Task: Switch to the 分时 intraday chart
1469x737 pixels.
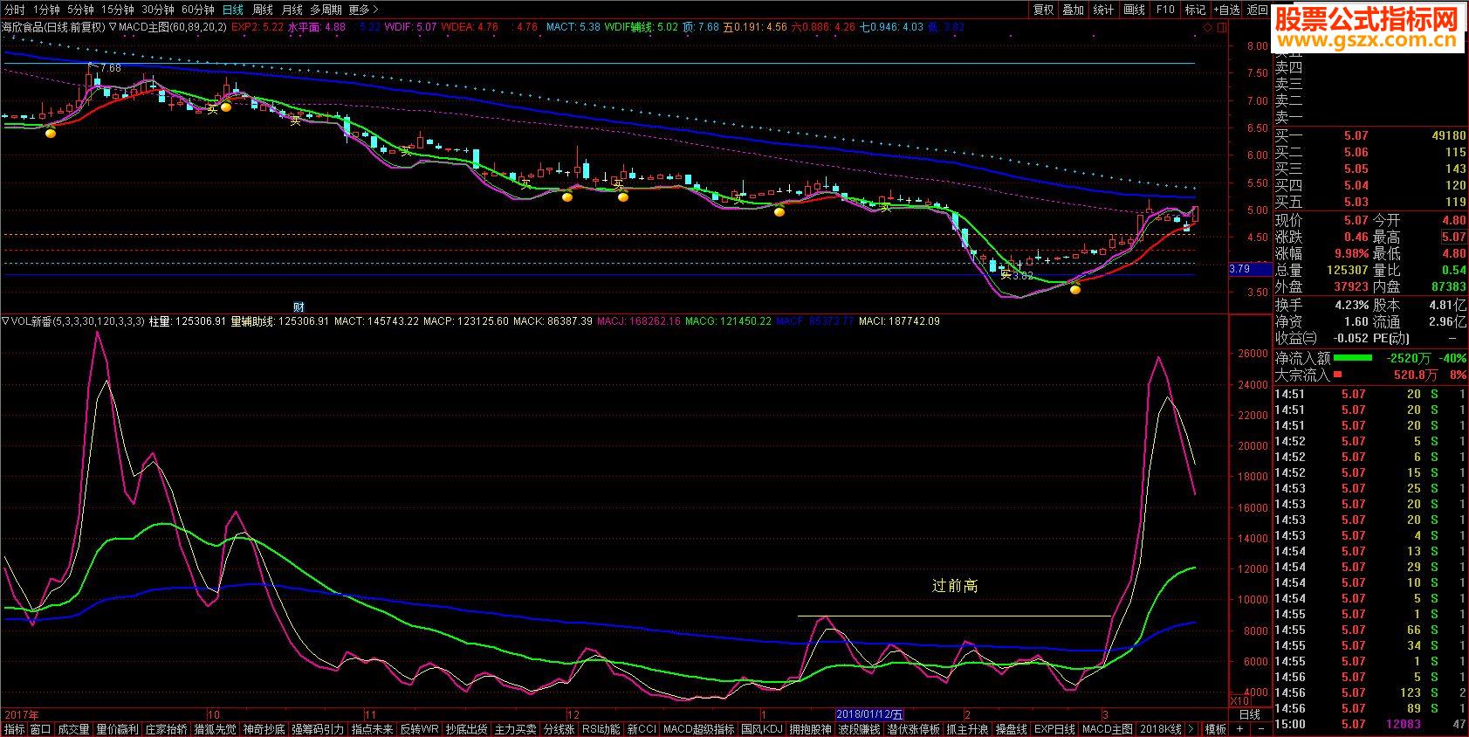Action: [x=14, y=10]
